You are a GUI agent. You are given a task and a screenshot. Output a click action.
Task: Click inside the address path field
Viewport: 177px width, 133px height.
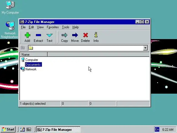point(88,48)
